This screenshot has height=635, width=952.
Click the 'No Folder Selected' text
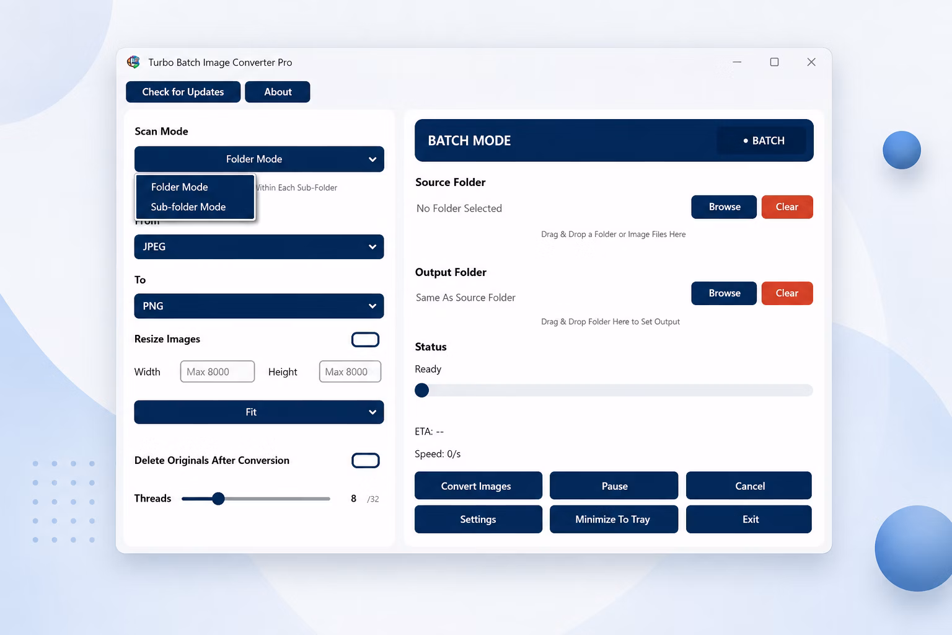[x=459, y=208]
